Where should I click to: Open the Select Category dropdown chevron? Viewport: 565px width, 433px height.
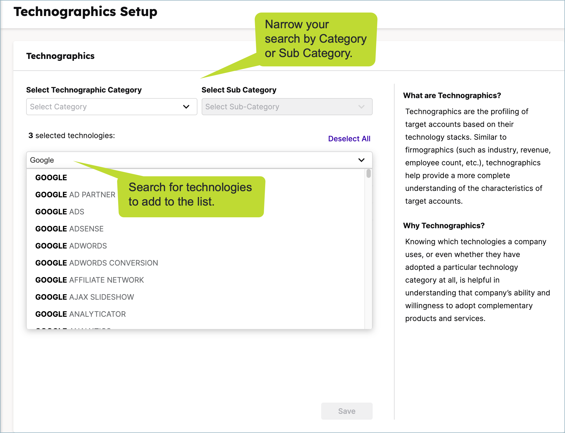186,107
